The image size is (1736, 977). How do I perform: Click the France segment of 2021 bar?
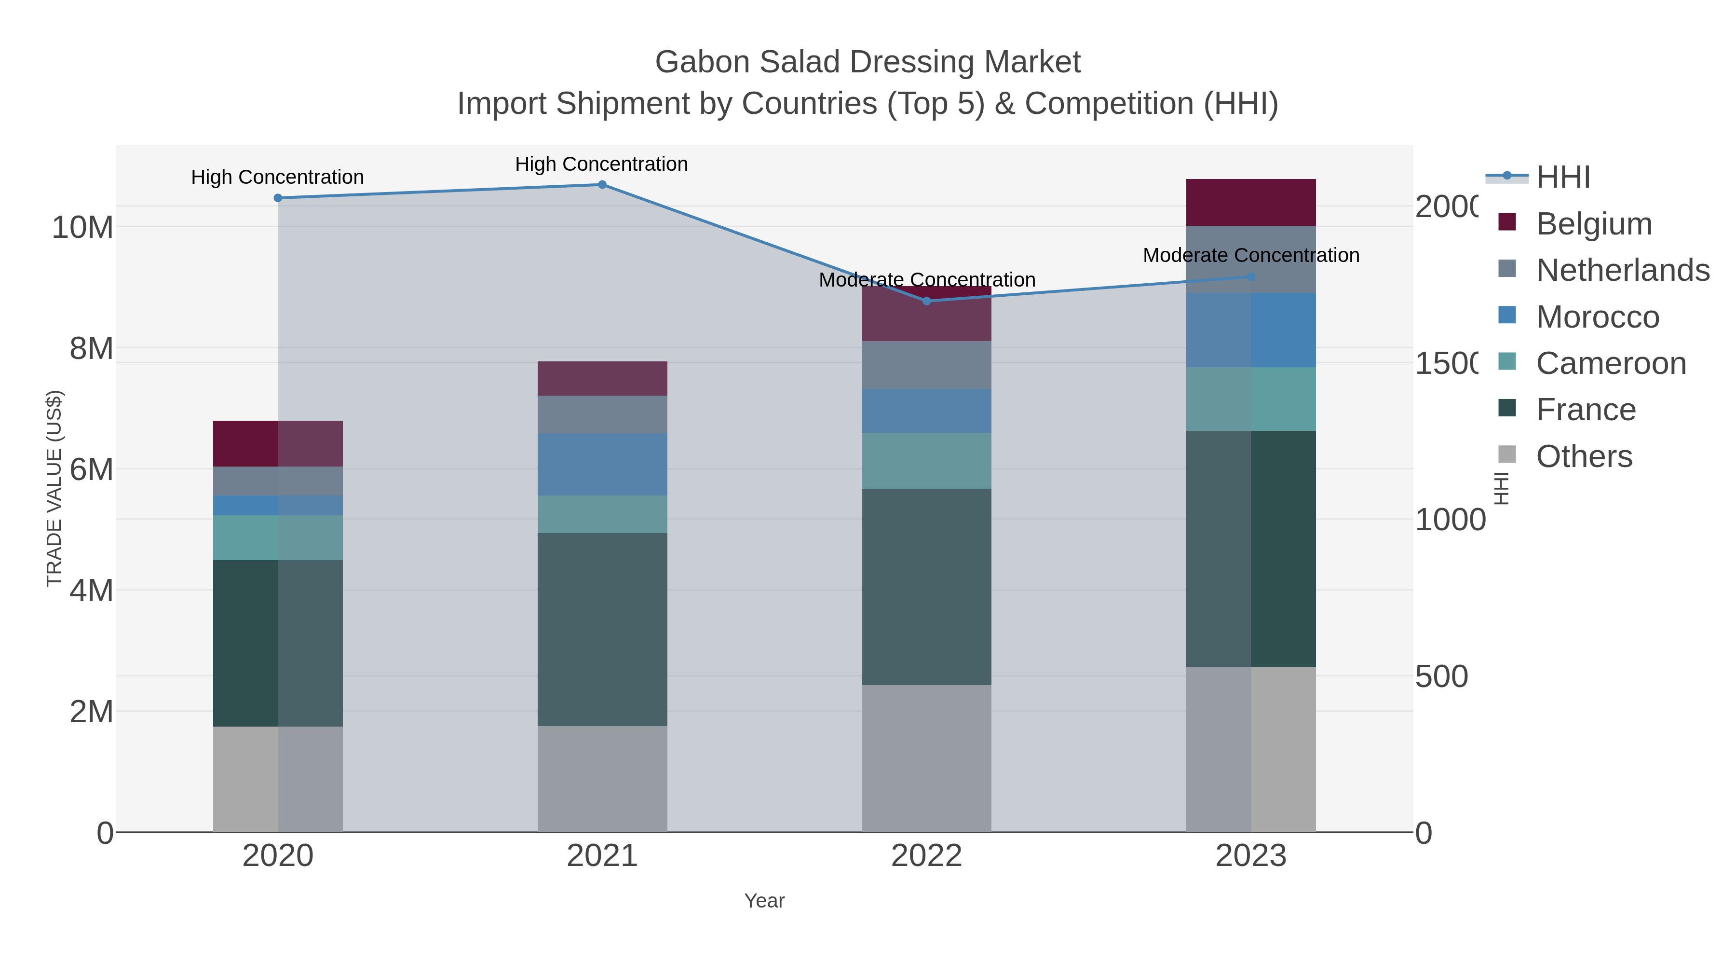coord(602,630)
